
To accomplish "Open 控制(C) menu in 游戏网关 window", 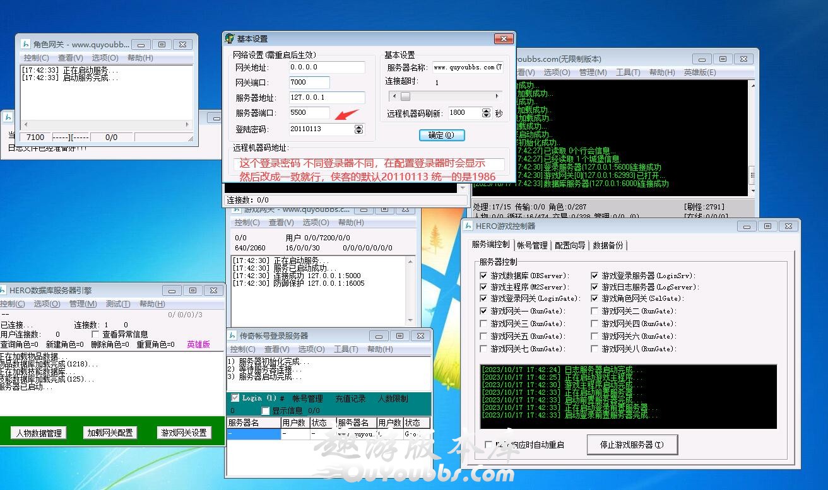I will [247, 223].
